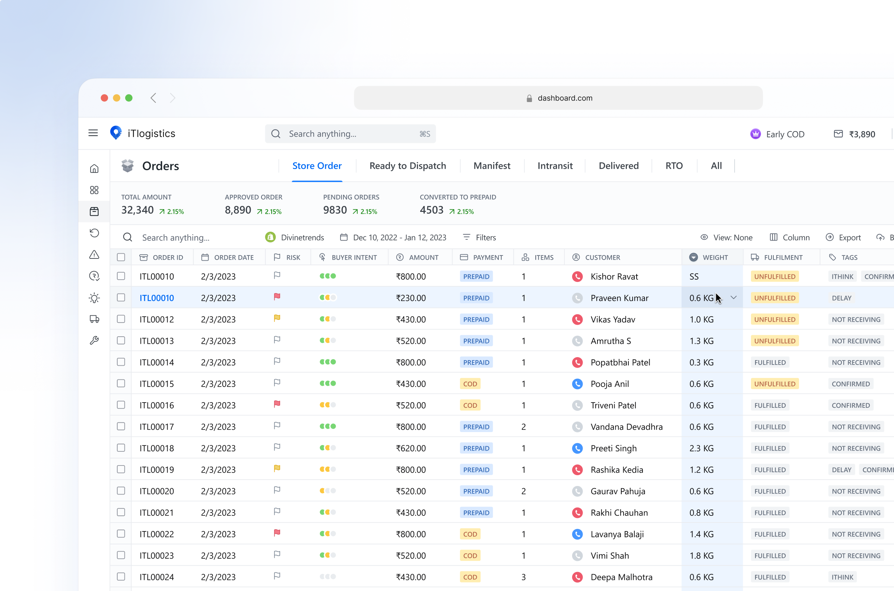Open the Column chooser
The image size is (894, 591).
coord(790,238)
